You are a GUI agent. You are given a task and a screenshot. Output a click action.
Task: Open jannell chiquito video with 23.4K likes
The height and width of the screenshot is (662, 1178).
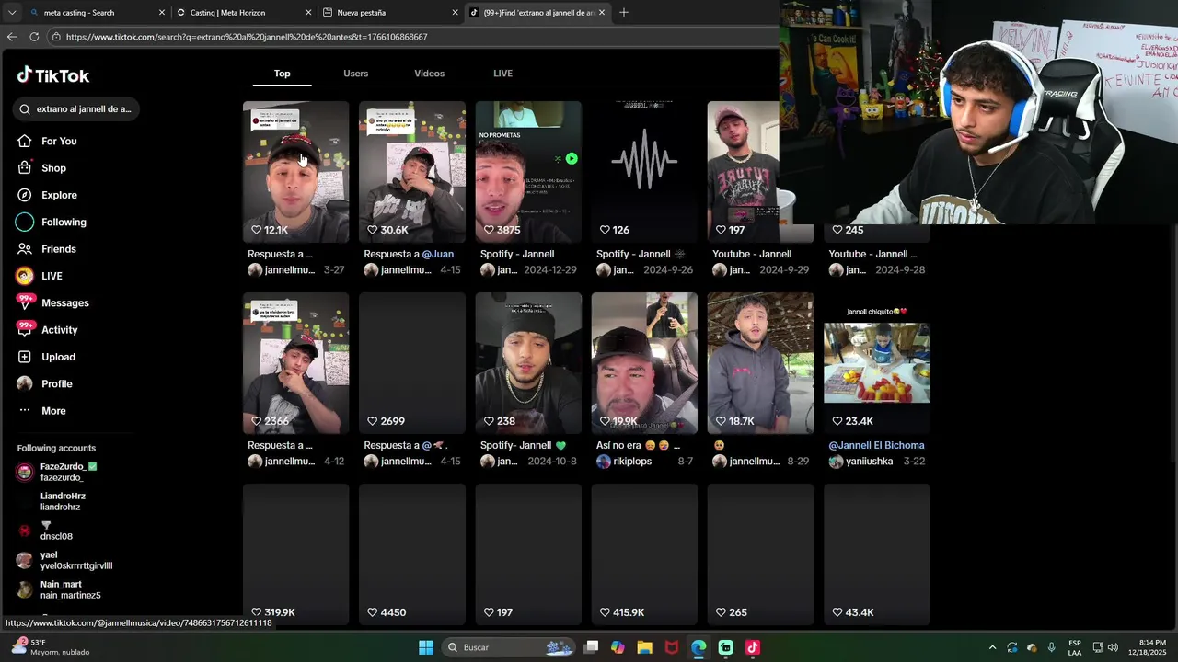point(877,362)
